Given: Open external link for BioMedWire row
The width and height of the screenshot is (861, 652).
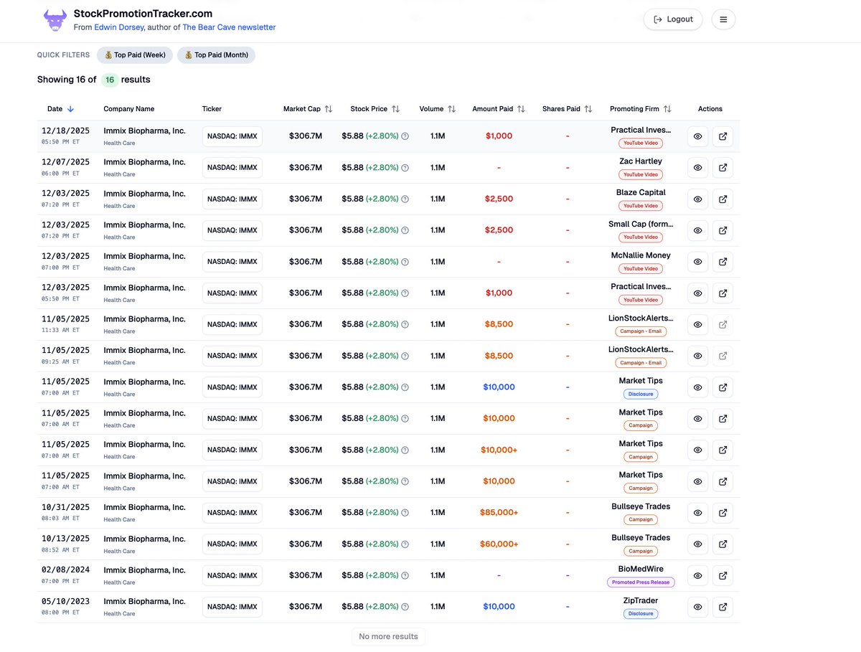Looking at the screenshot, I should click(x=723, y=575).
